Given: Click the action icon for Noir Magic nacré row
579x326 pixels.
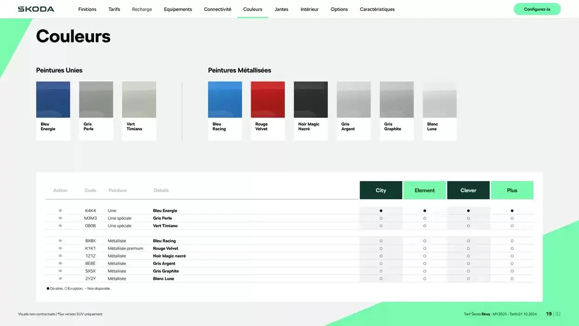Looking at the screenshot, I should 60,256.
